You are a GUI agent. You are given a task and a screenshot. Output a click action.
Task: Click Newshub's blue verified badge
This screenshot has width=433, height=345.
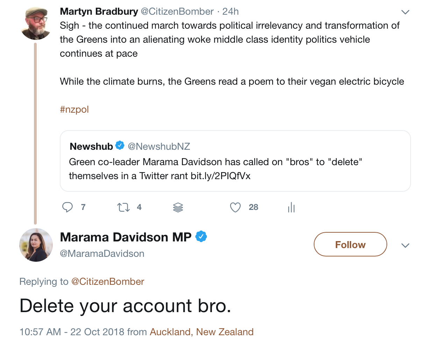120,146
